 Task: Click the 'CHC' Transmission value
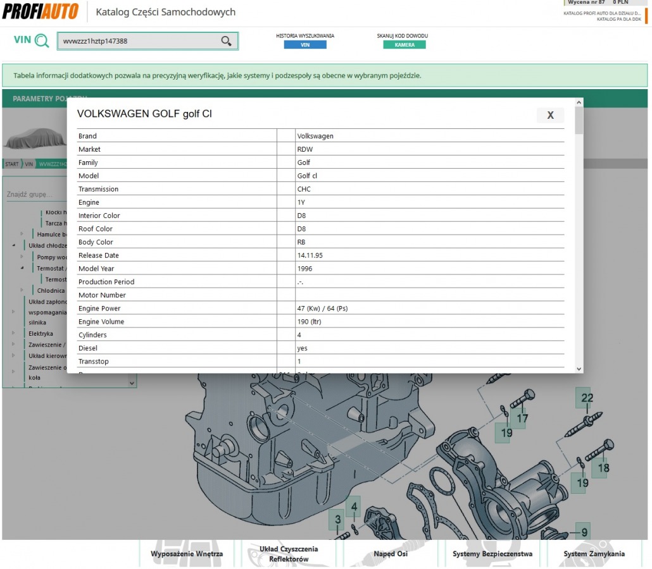304,189
